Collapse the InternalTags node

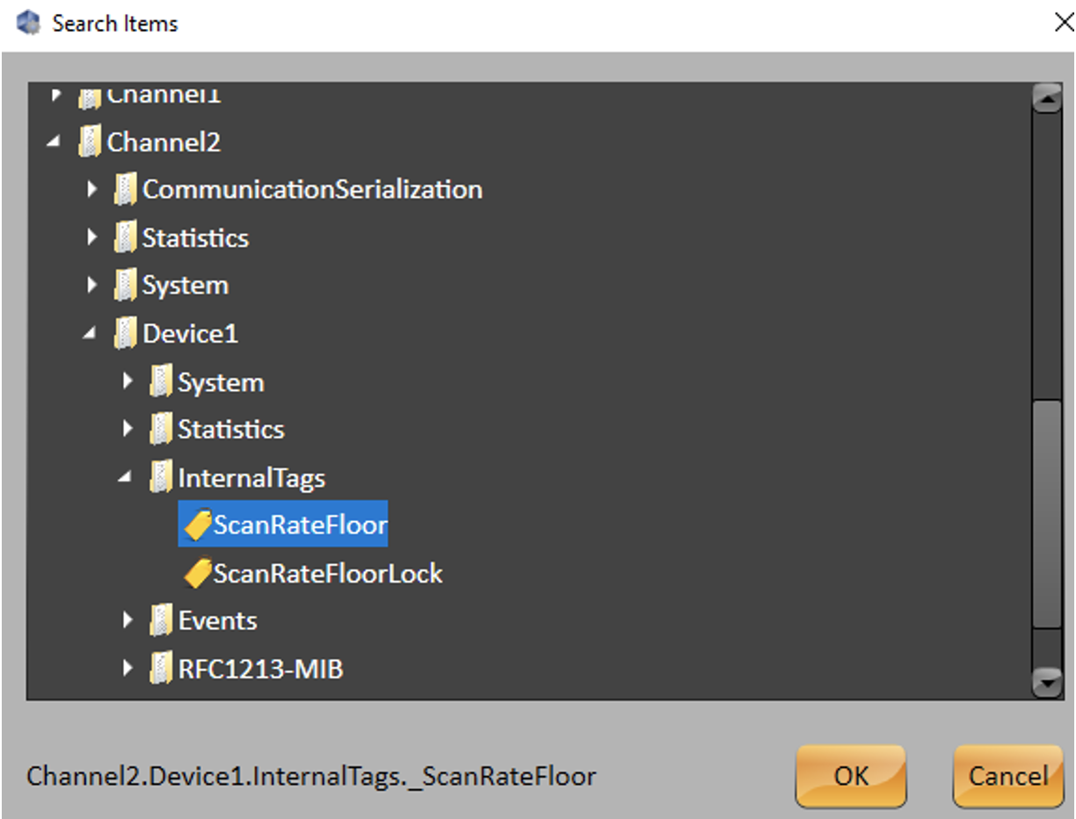[x=126, y=477]
